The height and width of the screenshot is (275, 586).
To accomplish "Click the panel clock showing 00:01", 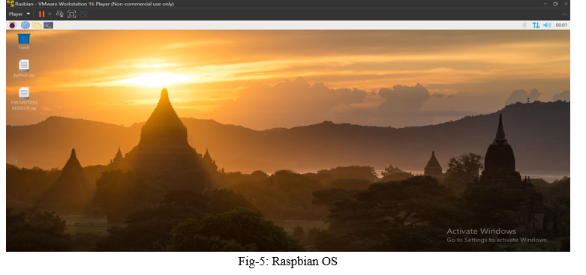I will [x=561, y=25].
